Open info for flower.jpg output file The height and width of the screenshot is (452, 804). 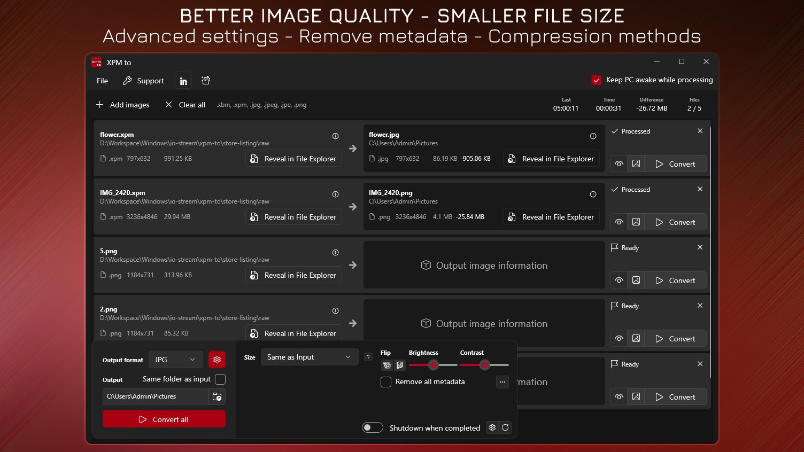pos(593,136)
